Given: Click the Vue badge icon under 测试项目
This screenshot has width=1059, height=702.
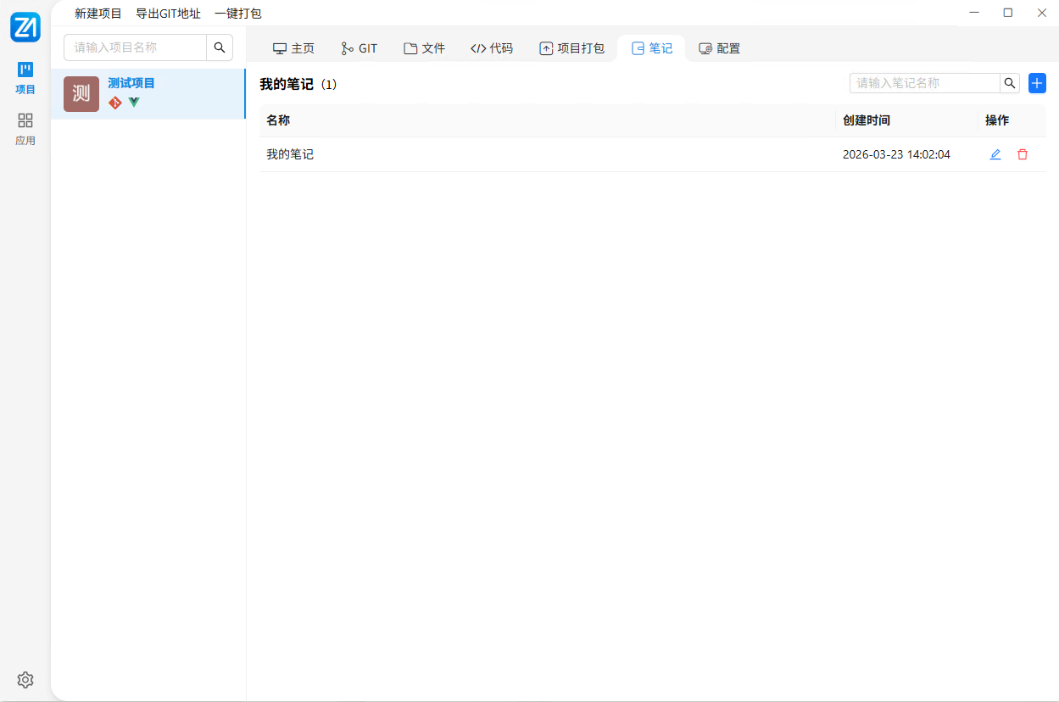Looking at the screenshot, I should 134,102.
